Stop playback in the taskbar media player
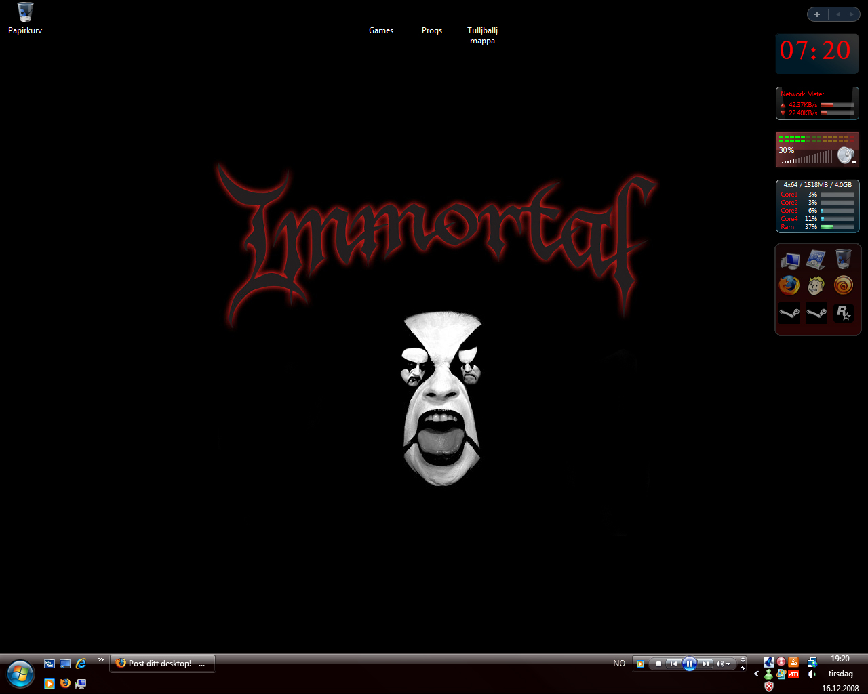 [658, 664]
